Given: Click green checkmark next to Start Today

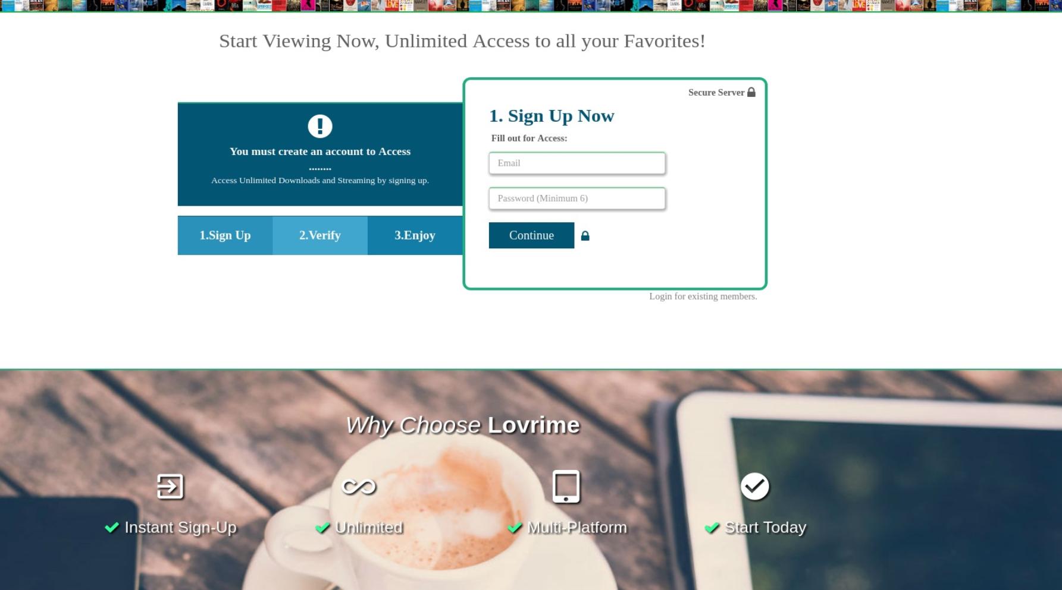Looking at the screenshot, I should (x=712, y=527).
